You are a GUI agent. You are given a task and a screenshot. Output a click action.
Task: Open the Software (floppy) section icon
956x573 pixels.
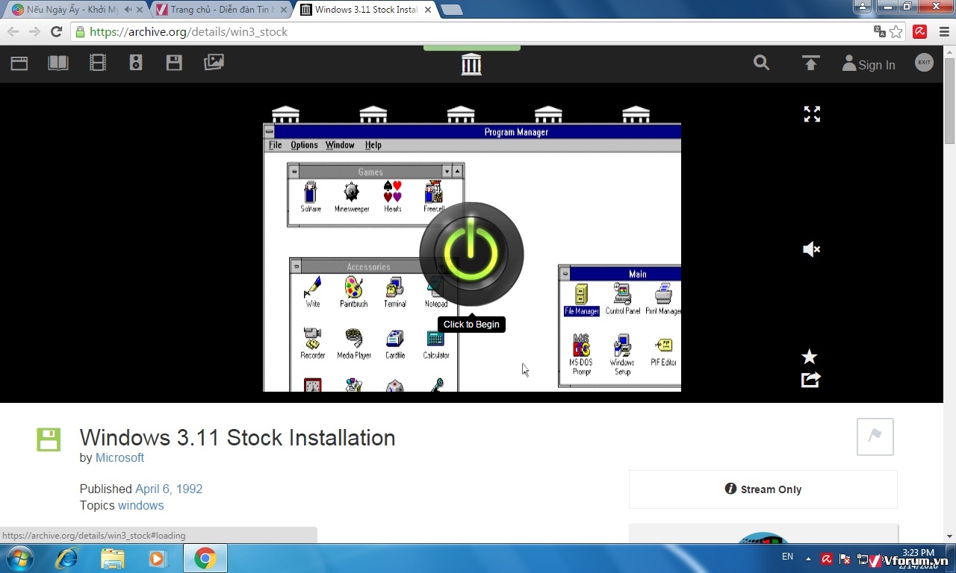[x=174, y=63]
